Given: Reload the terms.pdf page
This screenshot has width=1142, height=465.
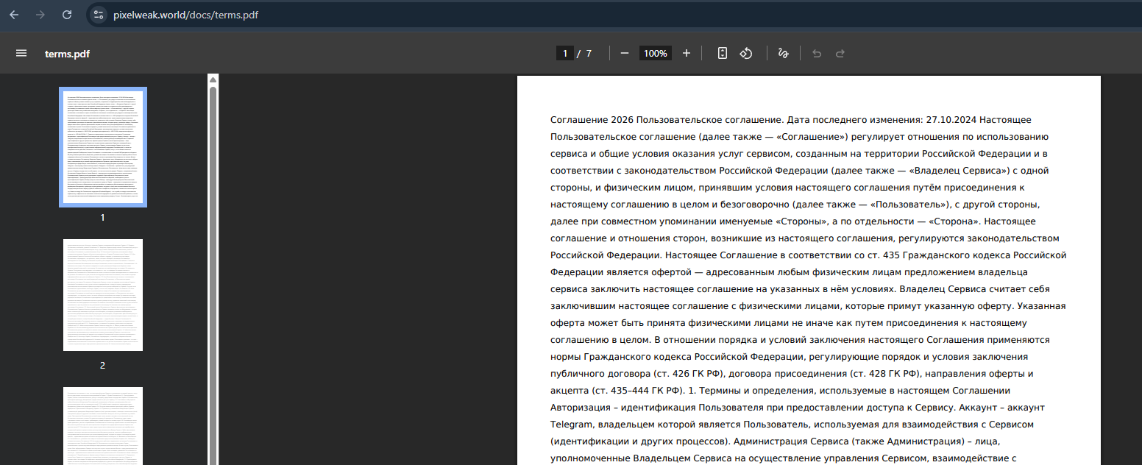Looking at the screenshot, I should tap(67, 15).
